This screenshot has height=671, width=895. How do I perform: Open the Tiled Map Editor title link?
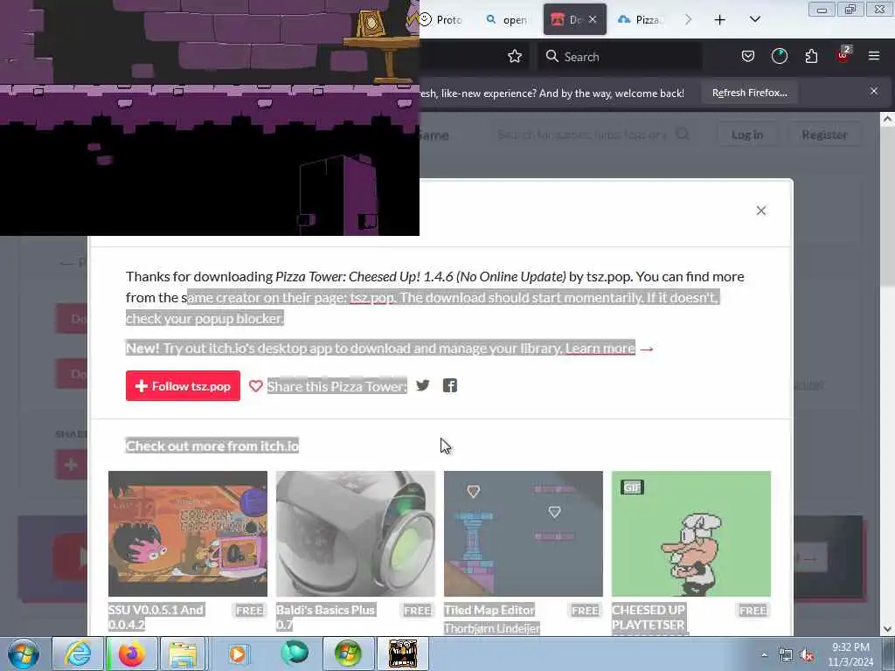(489, 610)
